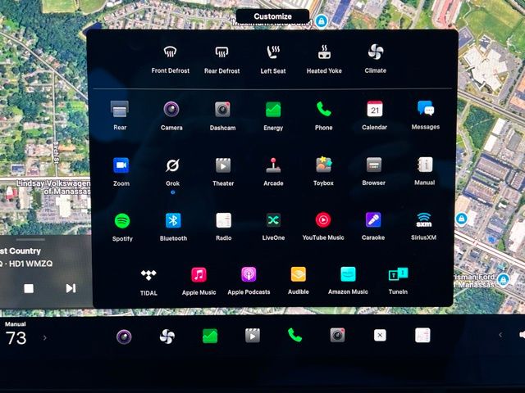Open the SiriusXM app
Screen dimensions: 525x393
pyautogui.click(x=424, y=220)
